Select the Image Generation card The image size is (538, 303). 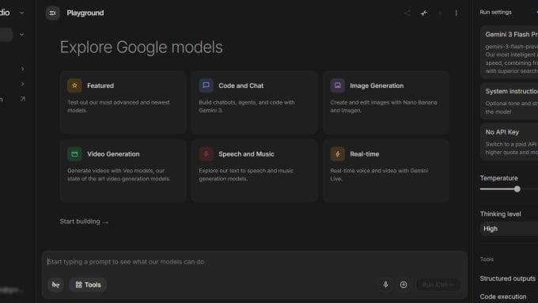coord(386,102)
